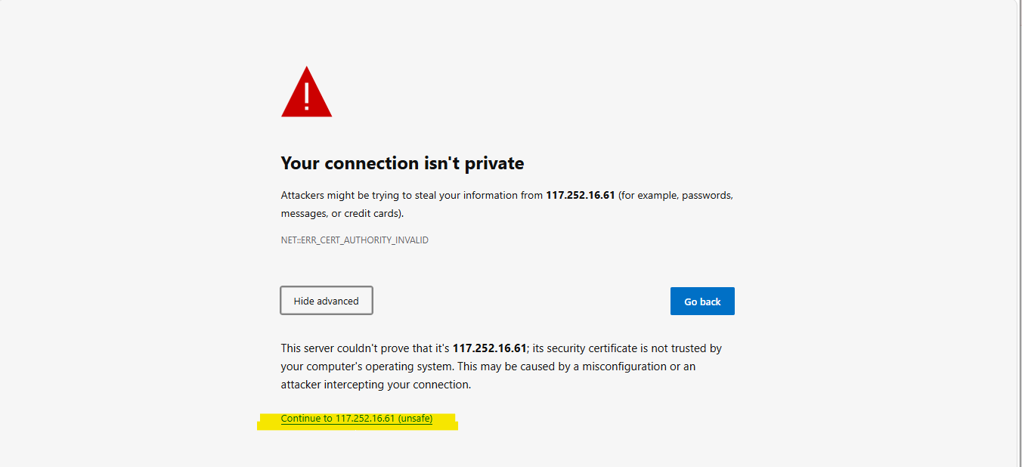Follow the Continue to 117.252.16.61 (unsafe) link
Viewport: 1022px width, 467px height.
356,419
